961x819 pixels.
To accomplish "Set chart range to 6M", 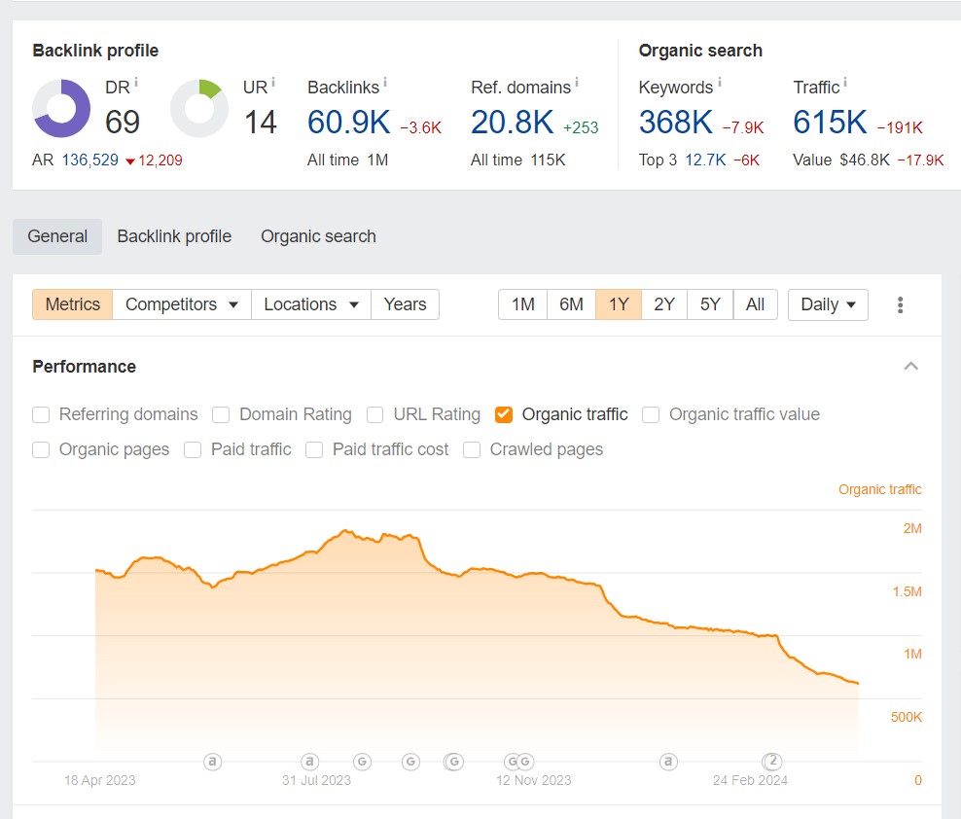I will (x=571, y=304).
